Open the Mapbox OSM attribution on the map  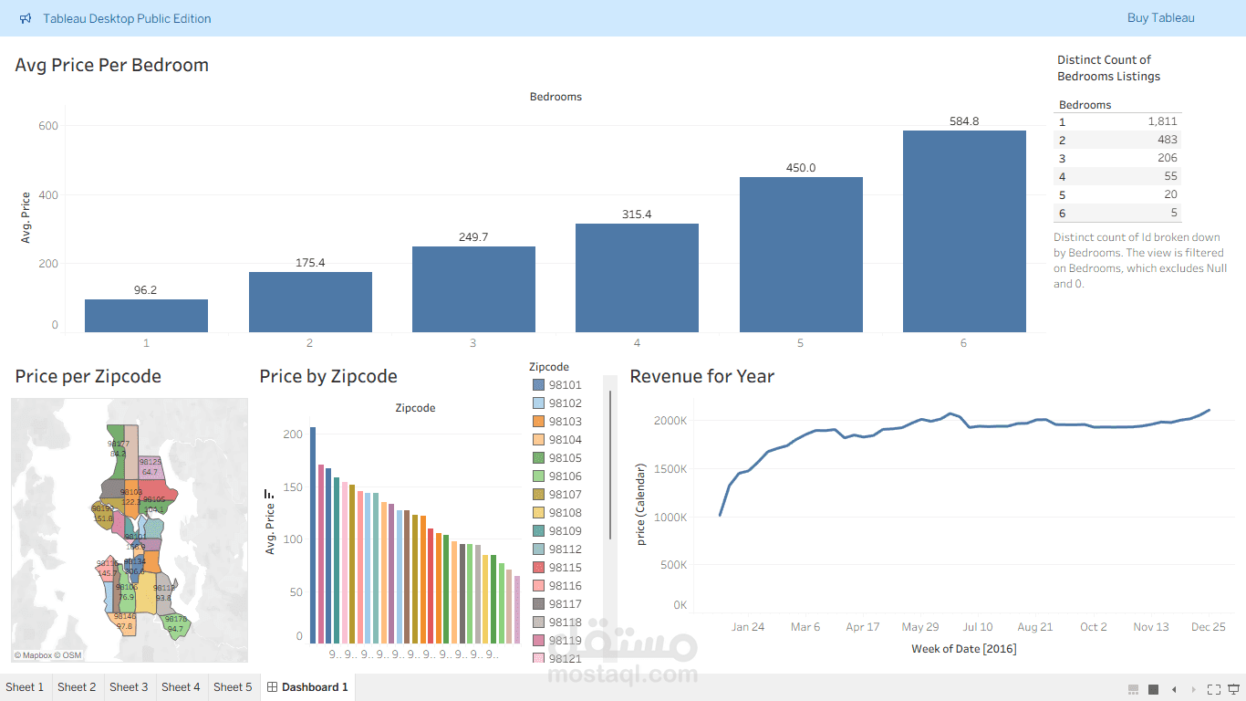point(48,655)
